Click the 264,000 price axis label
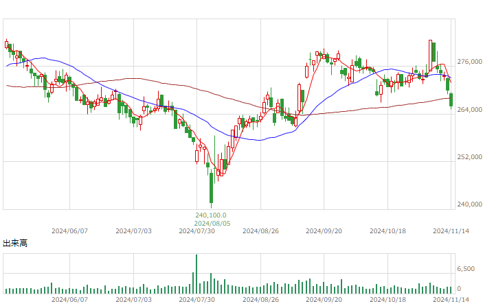This screenshot has height=308, width=483. pyautogui.click(x=469, y=110)
